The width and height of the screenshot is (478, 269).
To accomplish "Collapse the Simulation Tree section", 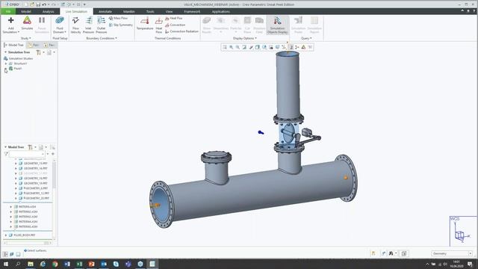I will click(5, 52).
